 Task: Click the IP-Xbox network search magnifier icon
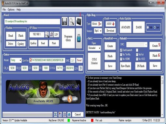tap(47, 34)
